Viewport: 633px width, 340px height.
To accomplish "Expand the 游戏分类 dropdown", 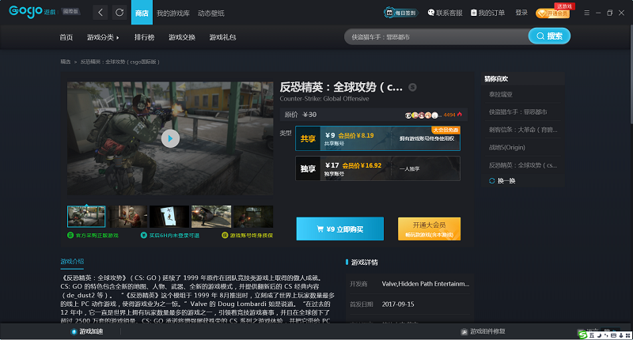I will (103, 37).
